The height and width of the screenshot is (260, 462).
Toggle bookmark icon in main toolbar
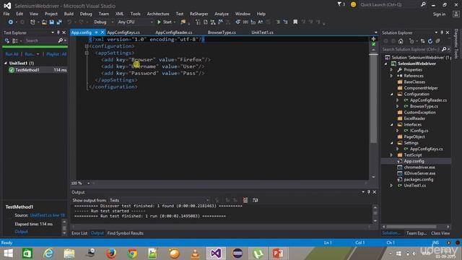tap(295, 22)
